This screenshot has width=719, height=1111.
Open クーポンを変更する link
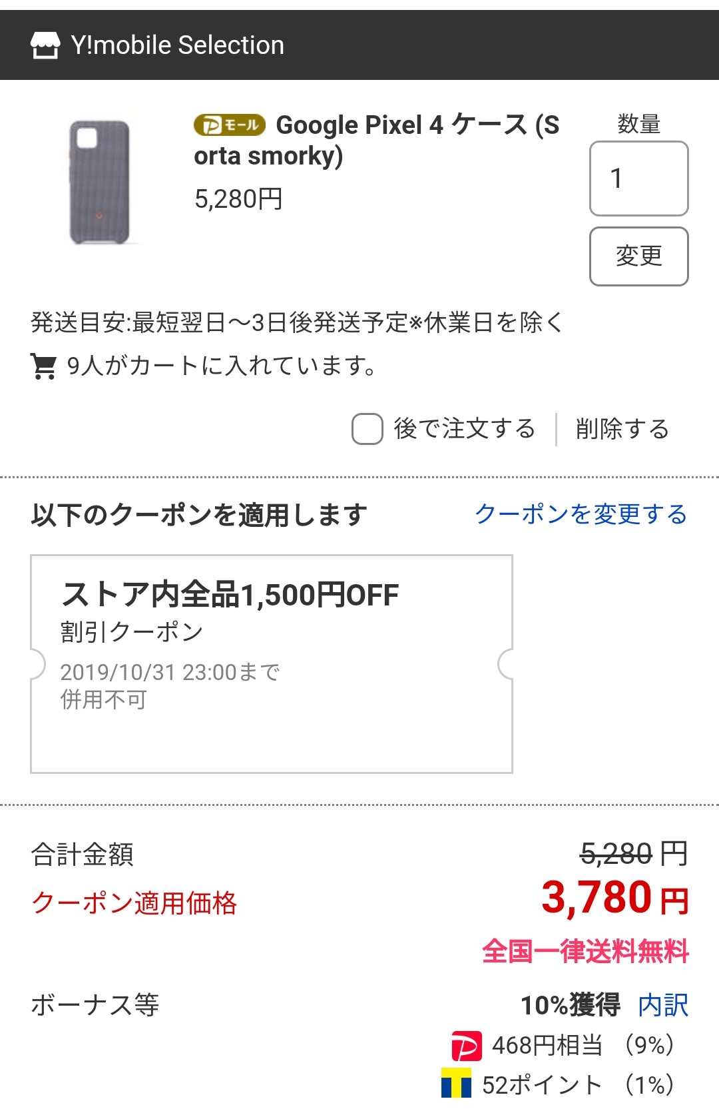[581, 514]
